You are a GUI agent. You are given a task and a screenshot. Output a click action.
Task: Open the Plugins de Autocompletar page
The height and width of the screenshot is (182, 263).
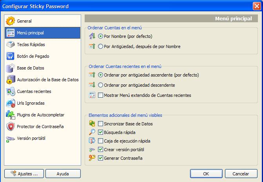pos(43,115)
